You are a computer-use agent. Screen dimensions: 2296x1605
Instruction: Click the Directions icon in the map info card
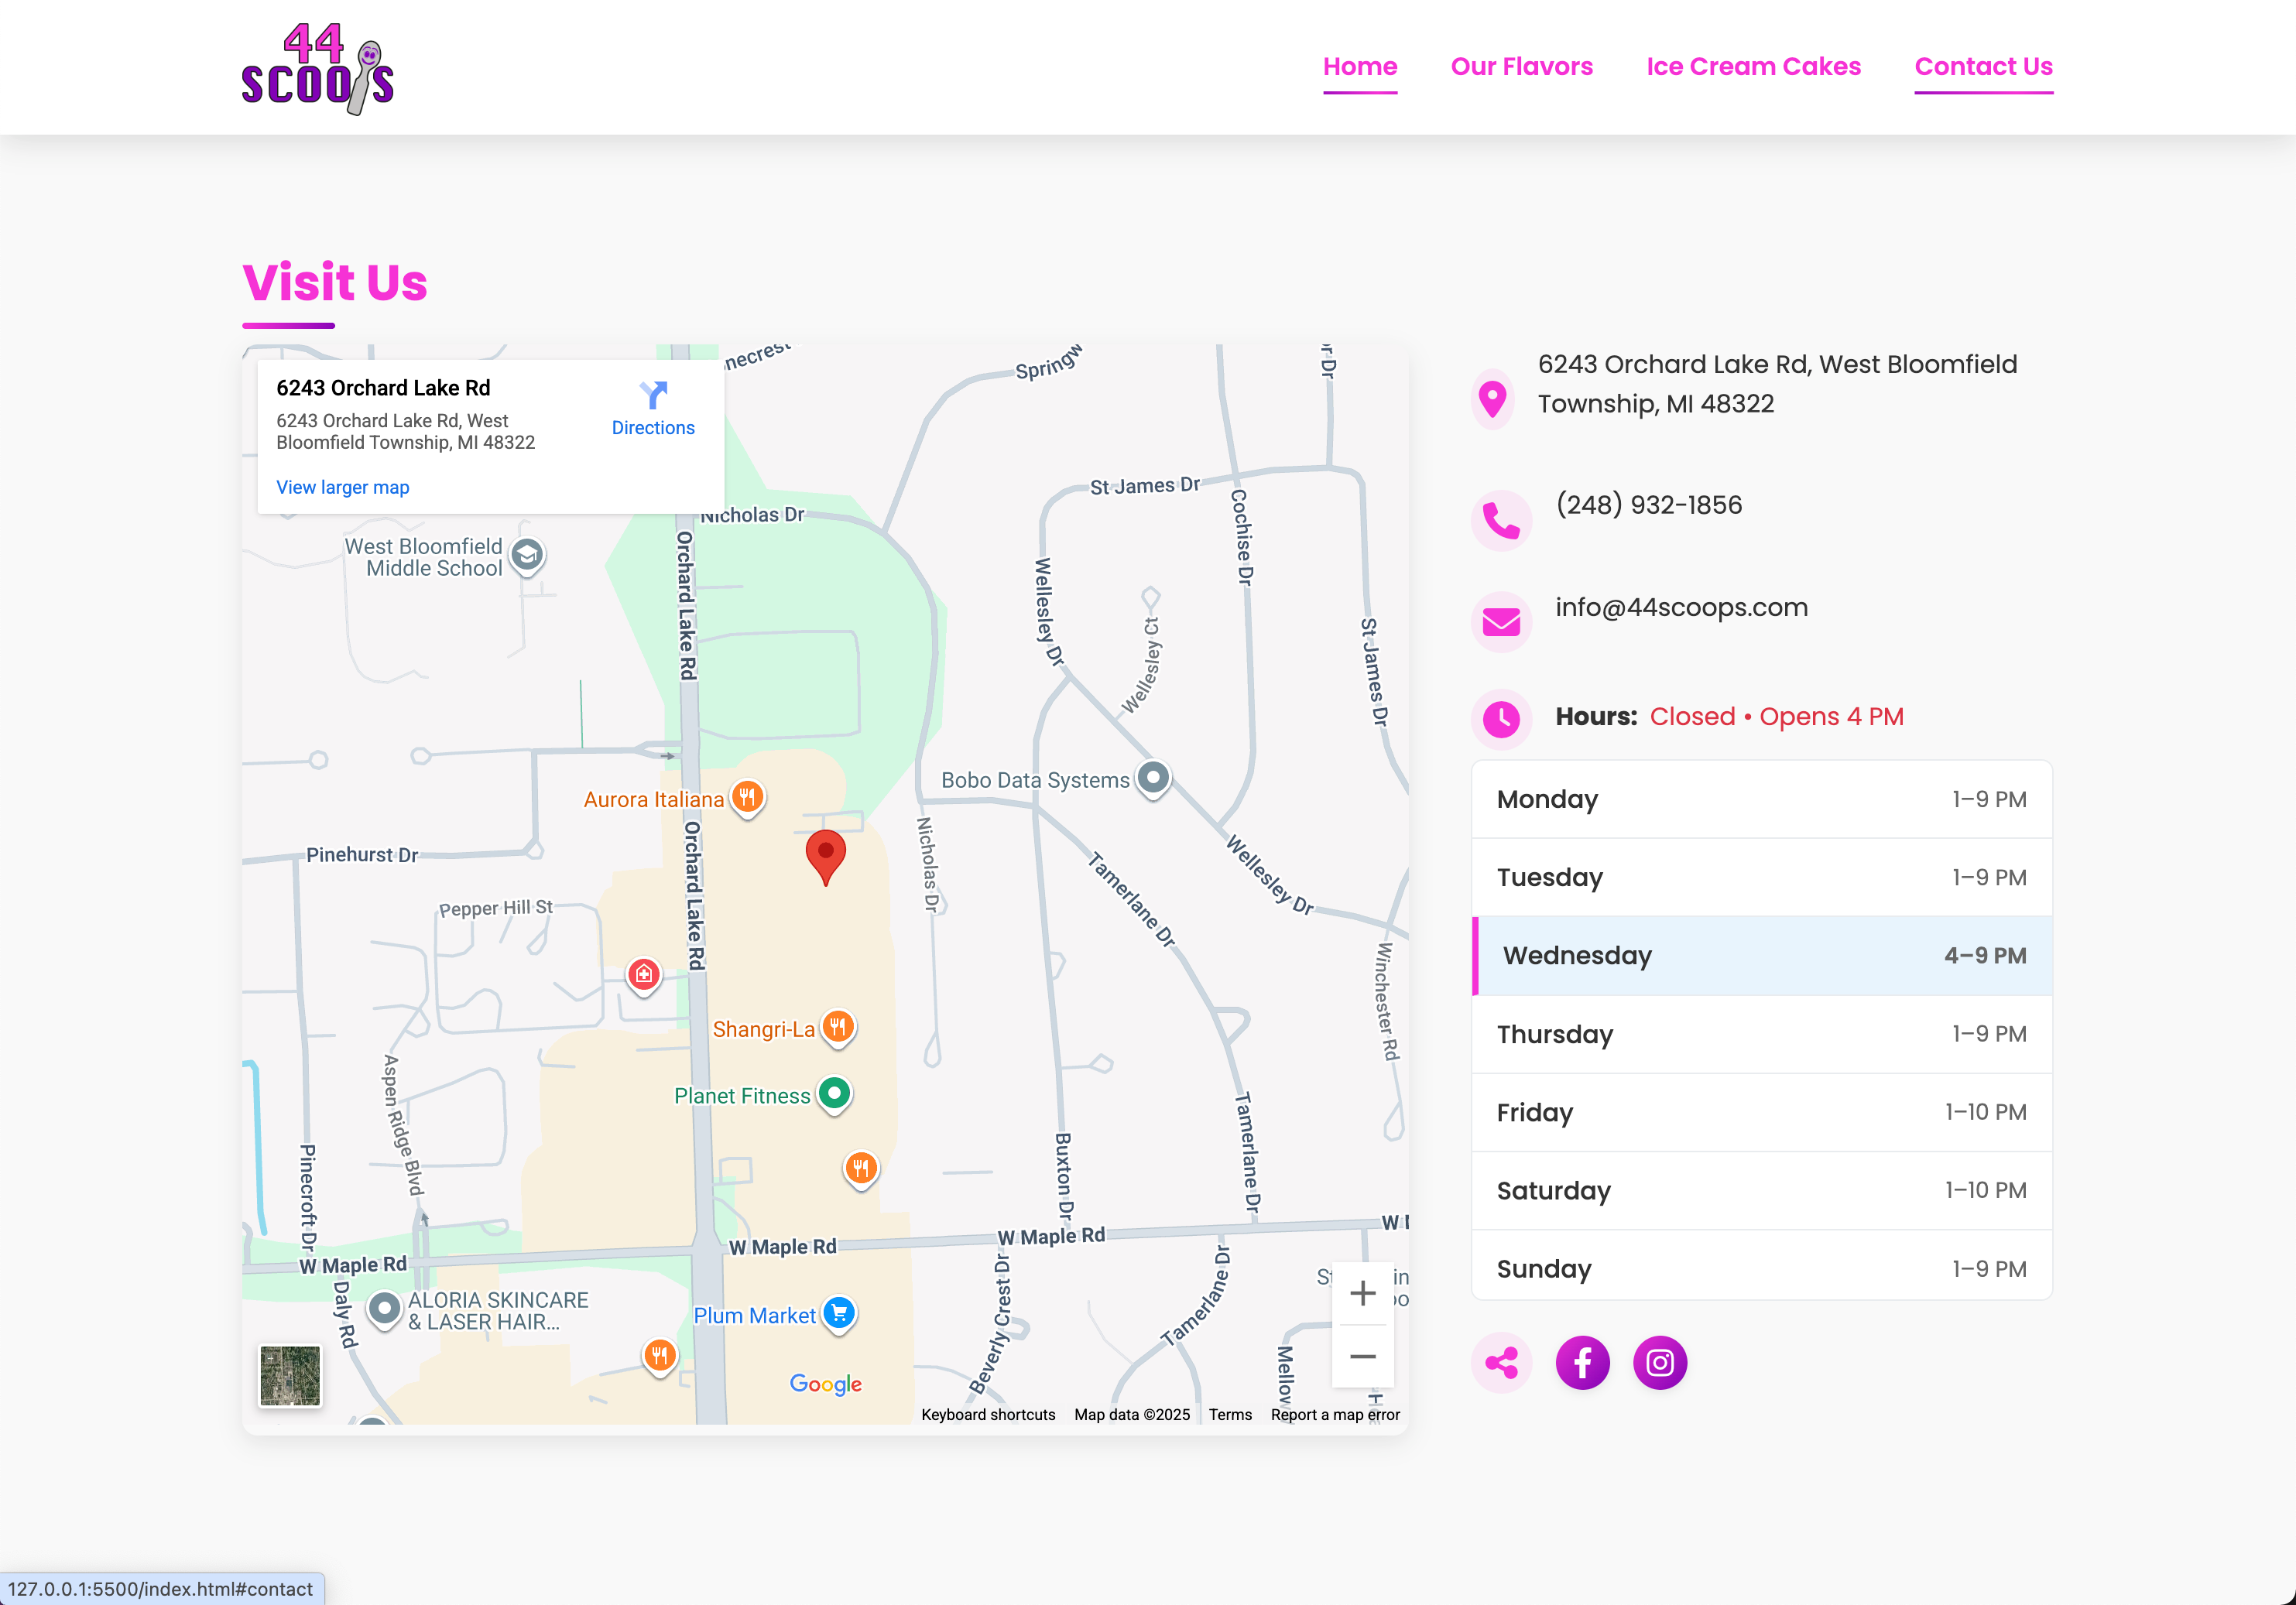click(653, 396)
